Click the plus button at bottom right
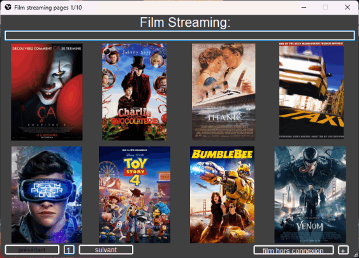Image resolution: width=359 pixels, height=258 pixels. pos(343,250)
